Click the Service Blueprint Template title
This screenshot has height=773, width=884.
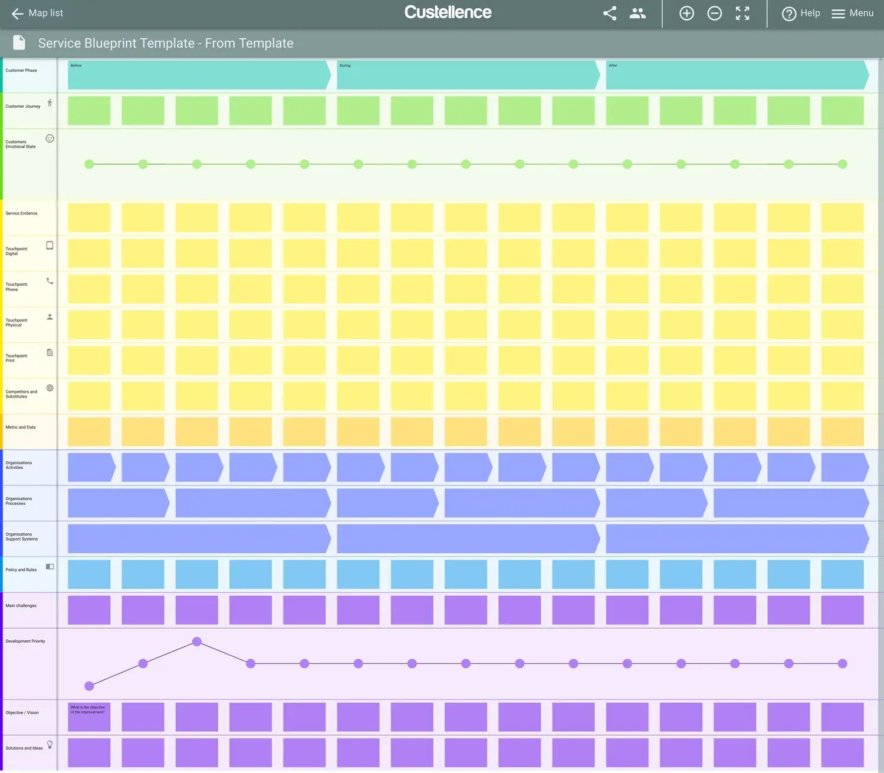click(166, 43)
